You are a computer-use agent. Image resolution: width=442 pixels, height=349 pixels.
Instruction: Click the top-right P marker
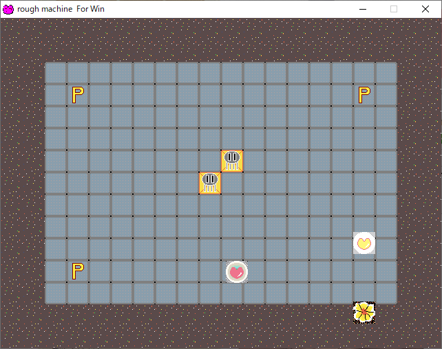point(364,95)
